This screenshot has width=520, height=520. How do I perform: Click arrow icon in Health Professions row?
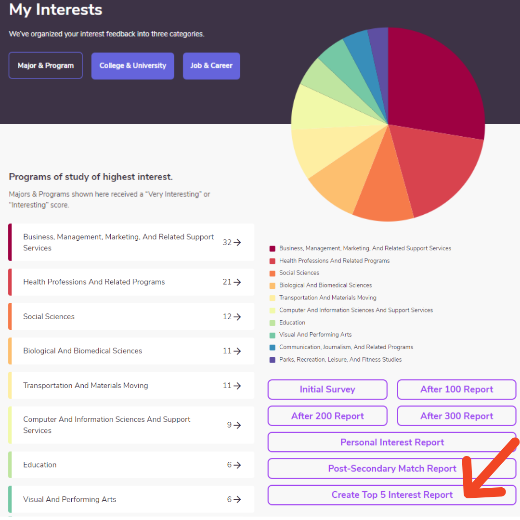coord(237,282)
